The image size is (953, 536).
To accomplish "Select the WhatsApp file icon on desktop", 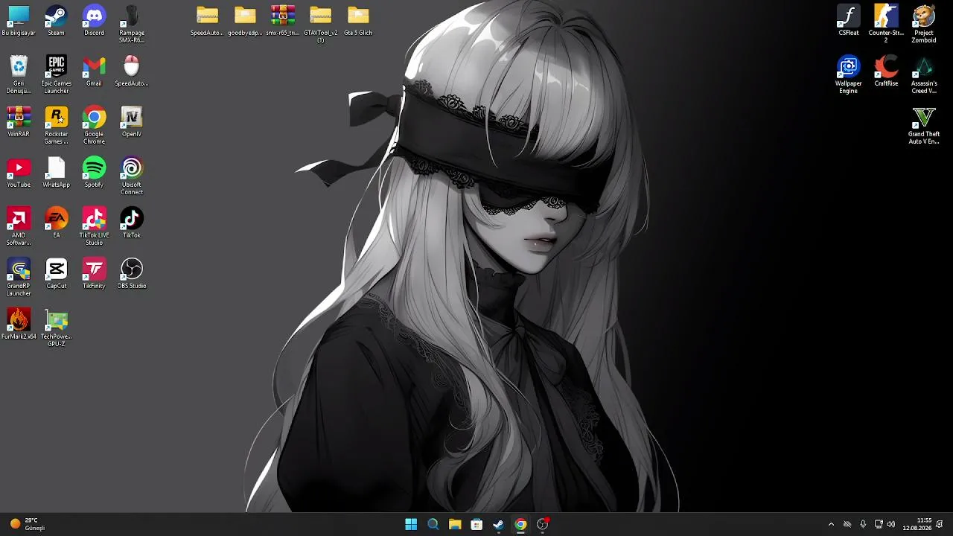I will (57, 173).
